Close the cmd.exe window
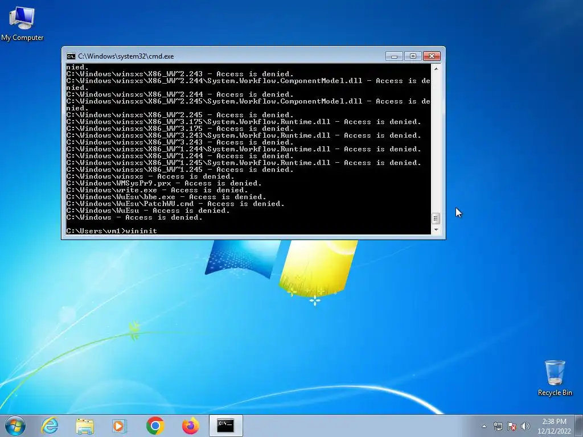 tap(432, 56)
